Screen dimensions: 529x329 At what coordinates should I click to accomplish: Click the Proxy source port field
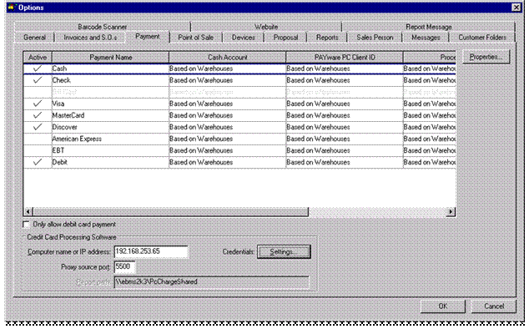[x=124, y=267]
